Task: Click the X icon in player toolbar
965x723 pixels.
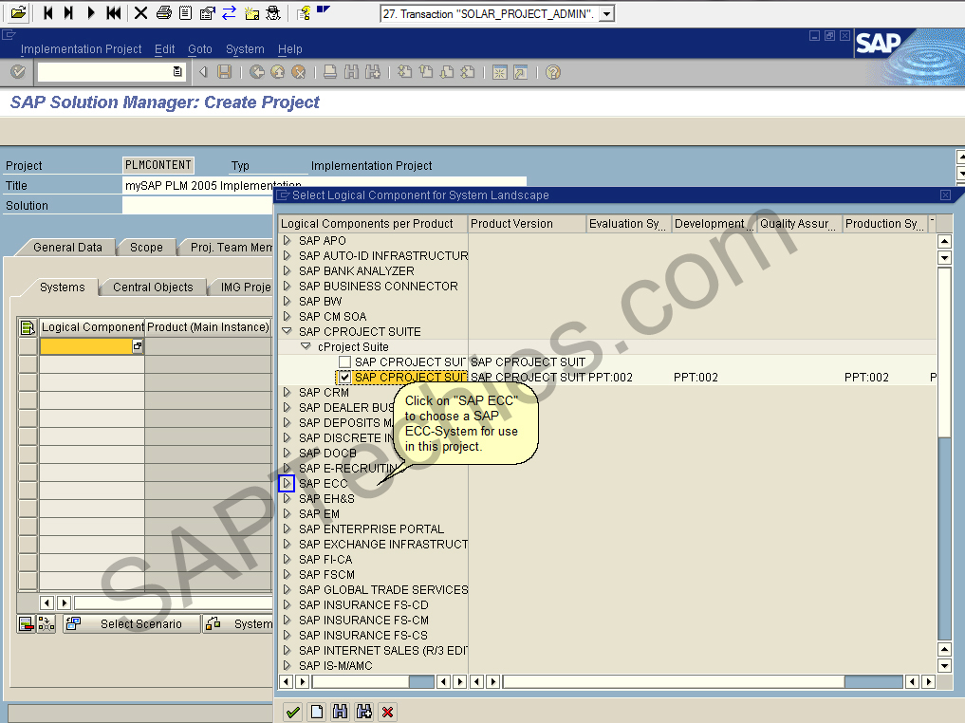Action: (x=140, y=13)
